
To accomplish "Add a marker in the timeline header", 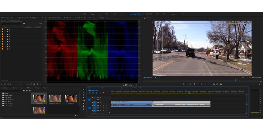I will click(x=100, y=93).
